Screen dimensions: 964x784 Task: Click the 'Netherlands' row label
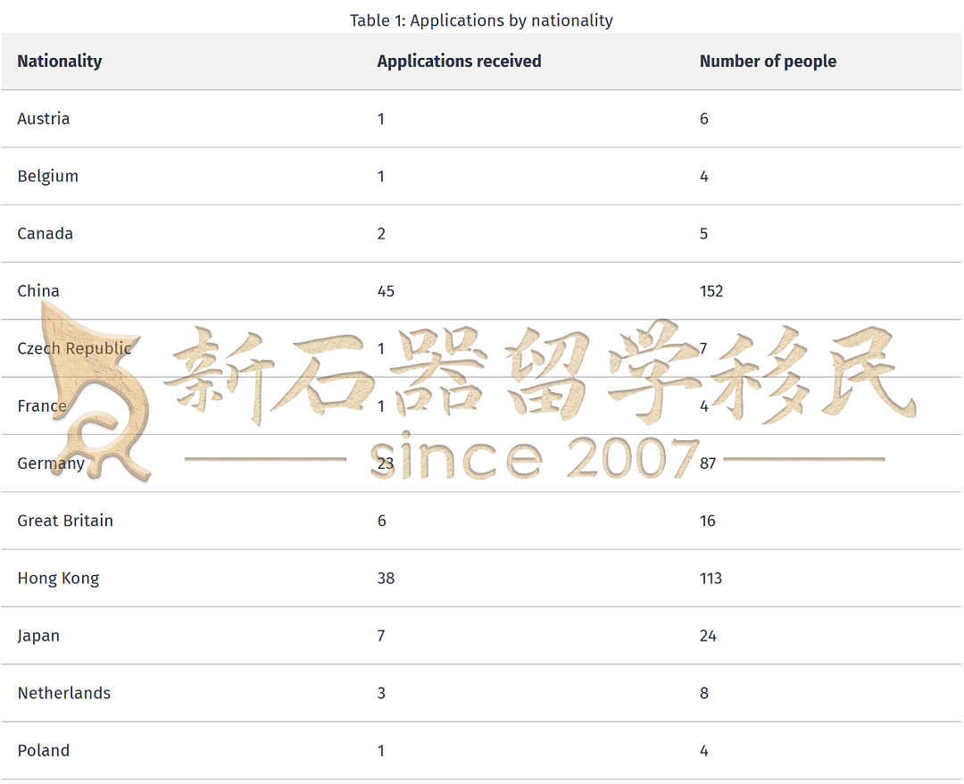pyautogui.click(x=64, y=693)
